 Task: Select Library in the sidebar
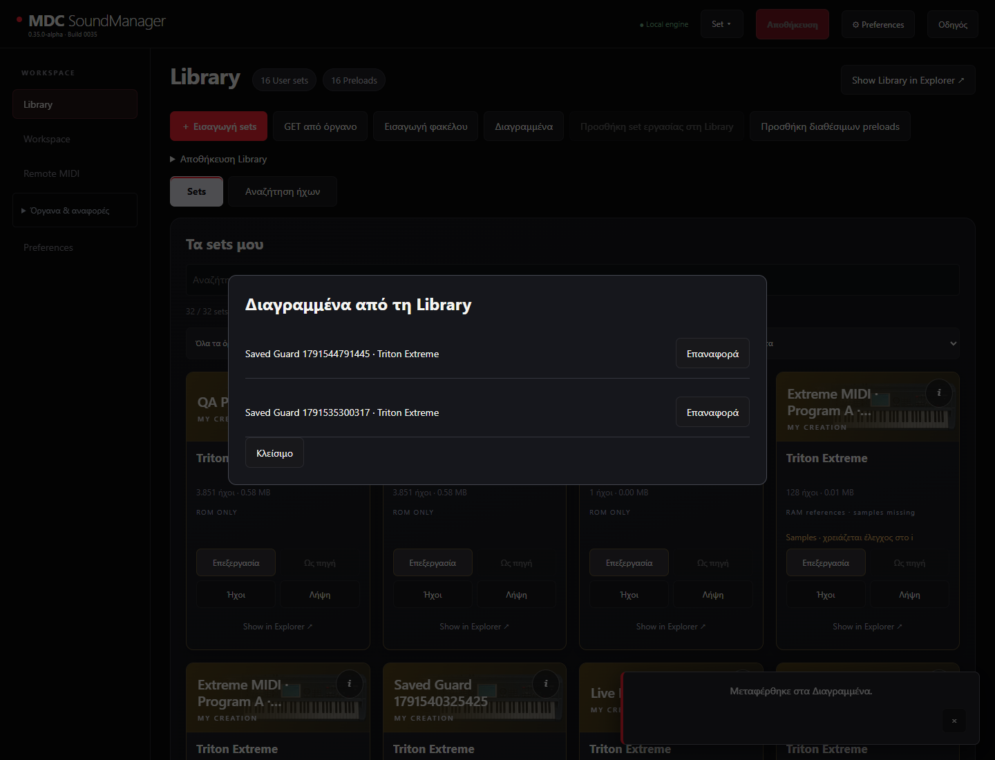(x=75, y=104)
